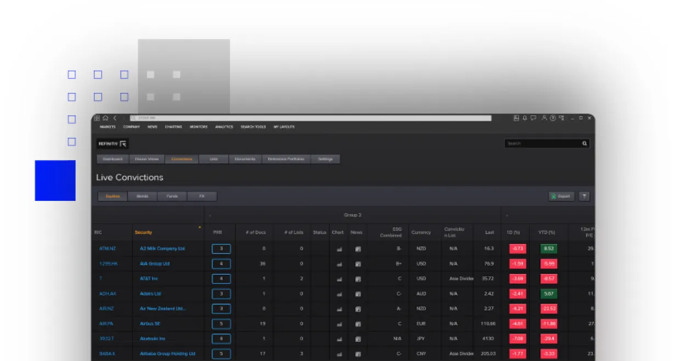Switch to the Dashboard tab
This screenshot has width=685, height=361.
[x=113, y=159]
